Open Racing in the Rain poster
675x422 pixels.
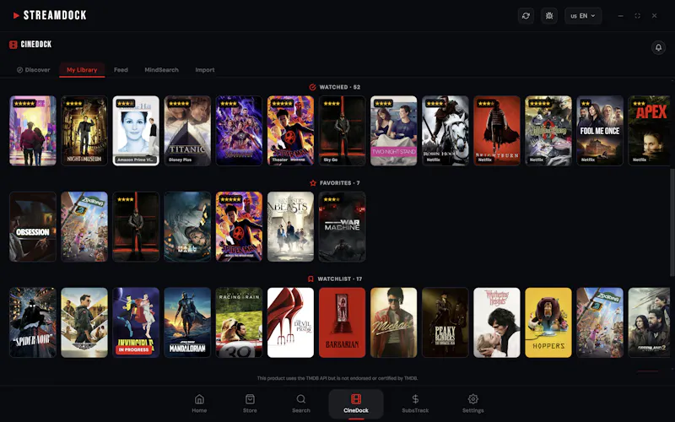pyautogui.click(x=239, y=322)
